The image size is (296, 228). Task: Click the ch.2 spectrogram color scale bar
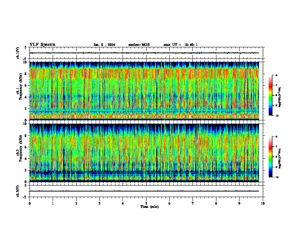270,157
